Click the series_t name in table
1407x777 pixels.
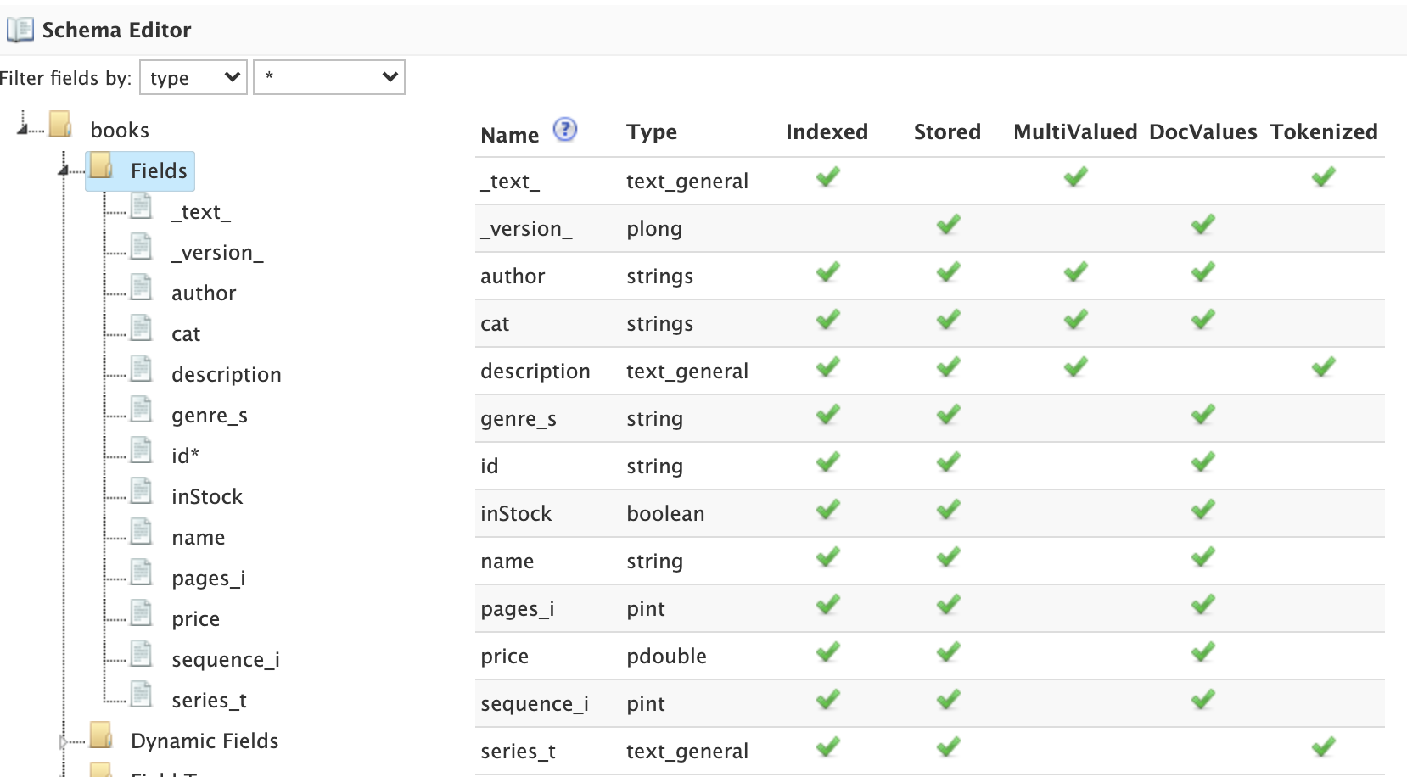click(x=518, y=752)
